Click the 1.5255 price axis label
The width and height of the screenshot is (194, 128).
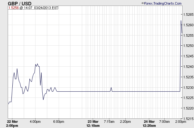pos(188,35)
